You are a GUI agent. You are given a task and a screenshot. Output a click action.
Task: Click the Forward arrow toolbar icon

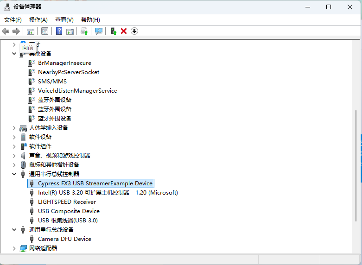(16, 31)
